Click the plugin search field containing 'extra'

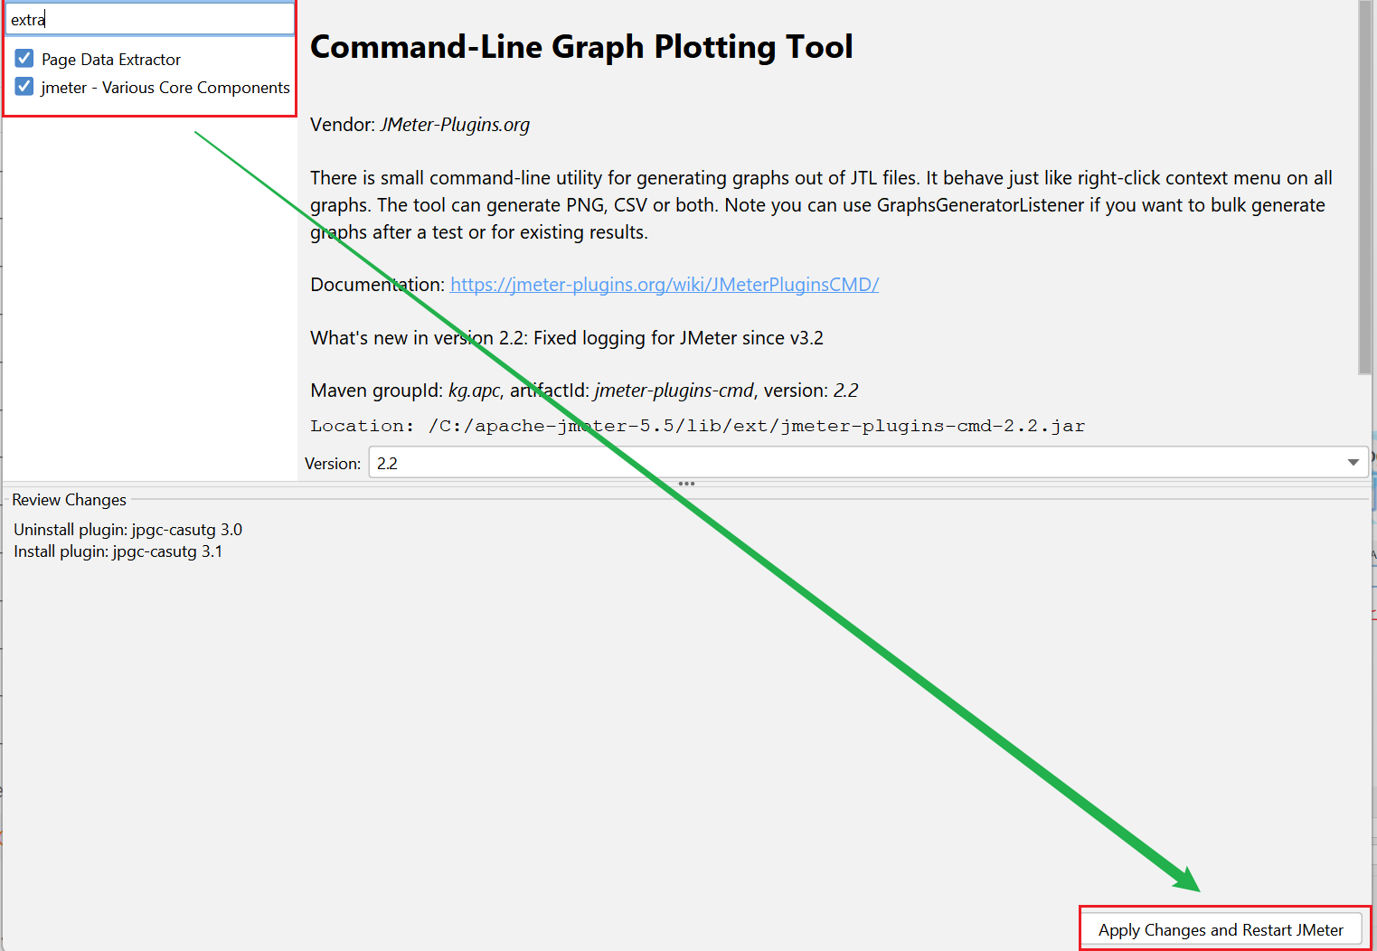coord(150,19)
